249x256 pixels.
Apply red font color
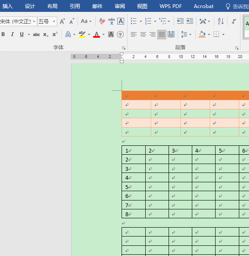tap(97, 34)
